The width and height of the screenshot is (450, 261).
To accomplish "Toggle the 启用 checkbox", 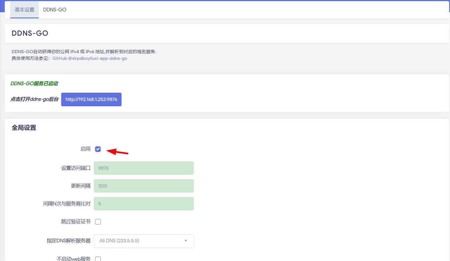I will (x=98, y=149).
